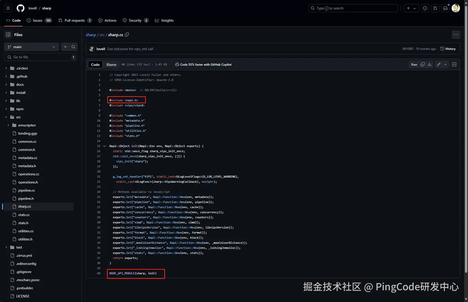This screenshot has width=468, height=302.
Task: Open the create new plus menu
Action: (x=411, y=8)
